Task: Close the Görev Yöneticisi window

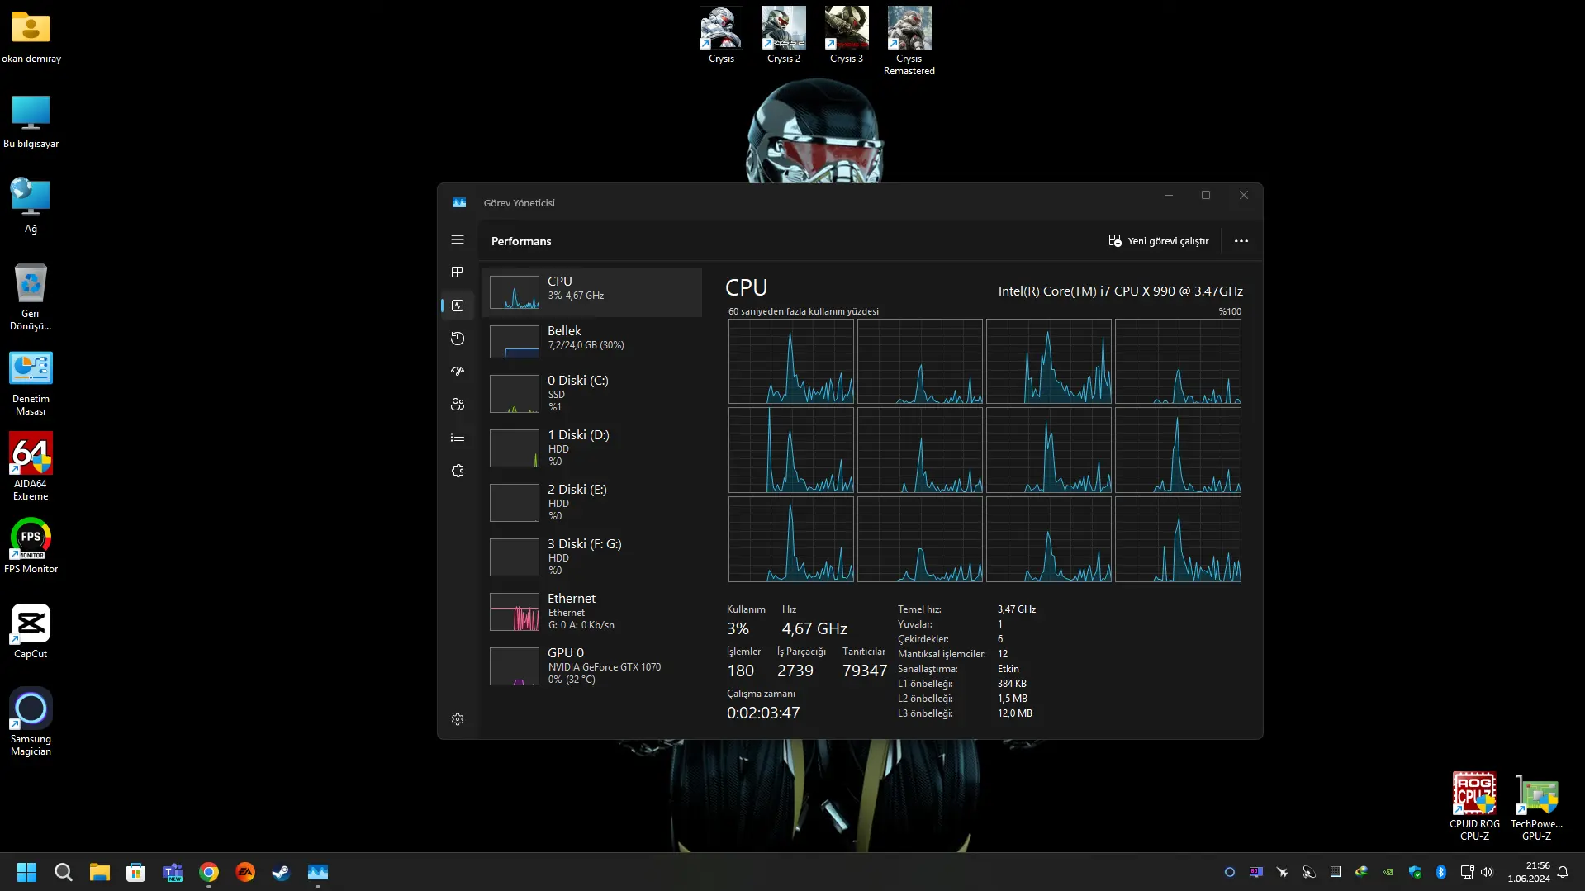Action: [x=1244, y=196]
